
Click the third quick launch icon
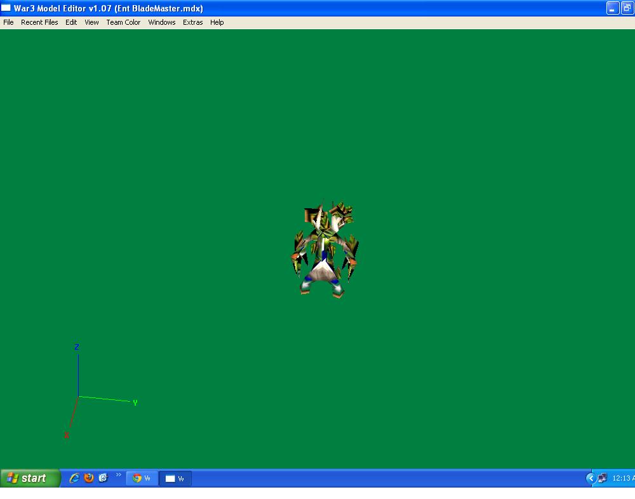click(x=104, y=478)
